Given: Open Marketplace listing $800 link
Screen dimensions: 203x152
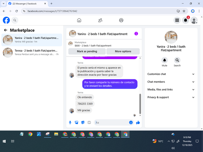Looking at the screenshot, I should [x=93, y=46].
